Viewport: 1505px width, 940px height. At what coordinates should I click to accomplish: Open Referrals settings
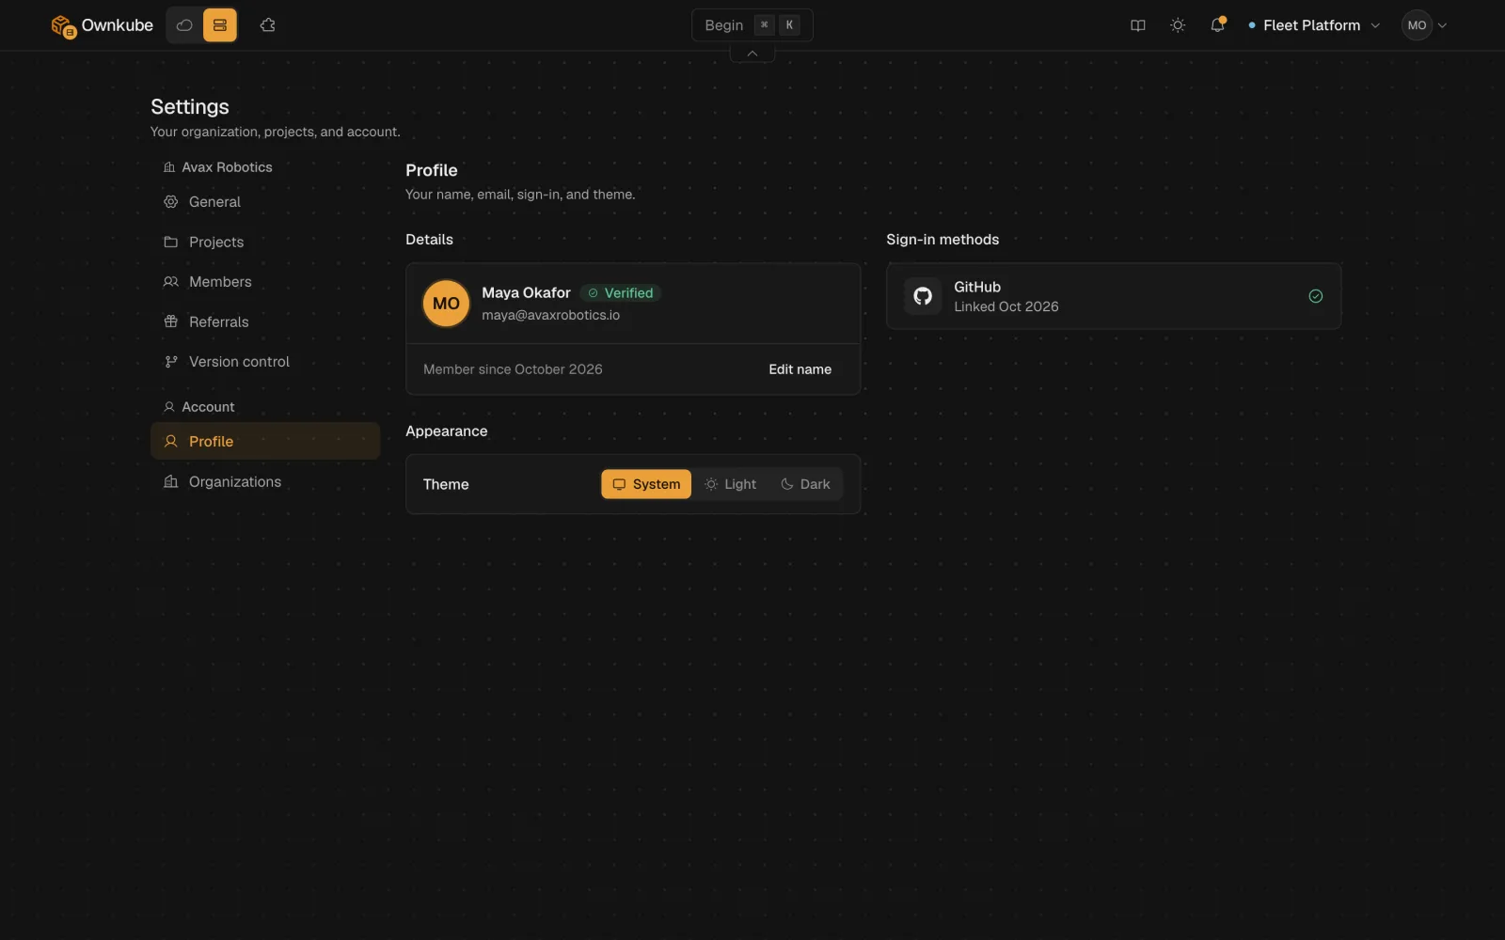(x=265, y=321)
